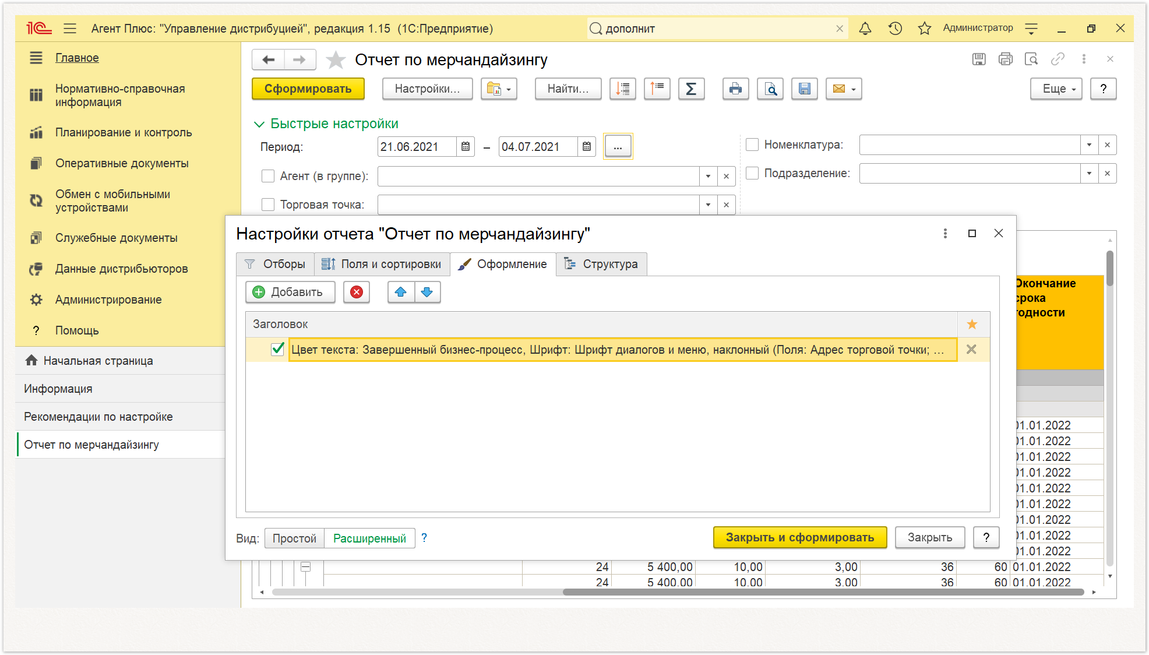Open end date calendar picker

[x=587, y=147]
